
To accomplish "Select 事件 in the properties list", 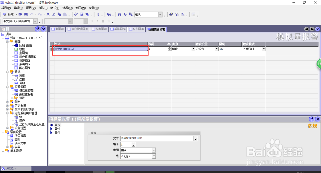I will coord(57,133).
